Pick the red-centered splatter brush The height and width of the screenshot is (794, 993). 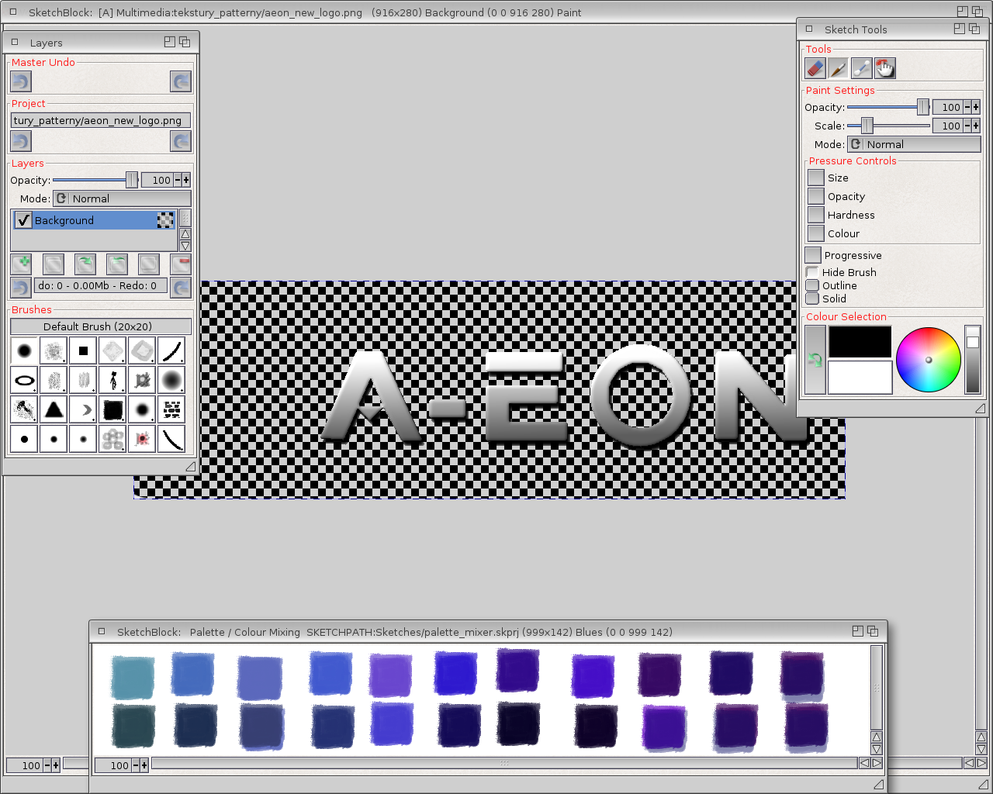pos(142,439)
